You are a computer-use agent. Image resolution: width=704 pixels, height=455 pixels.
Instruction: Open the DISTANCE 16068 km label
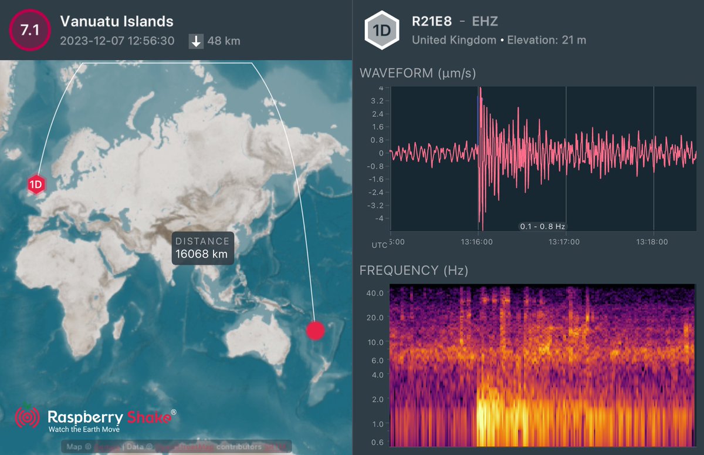pos(202,248)
